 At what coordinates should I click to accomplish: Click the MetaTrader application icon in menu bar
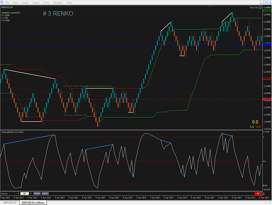tap(2, 3)
